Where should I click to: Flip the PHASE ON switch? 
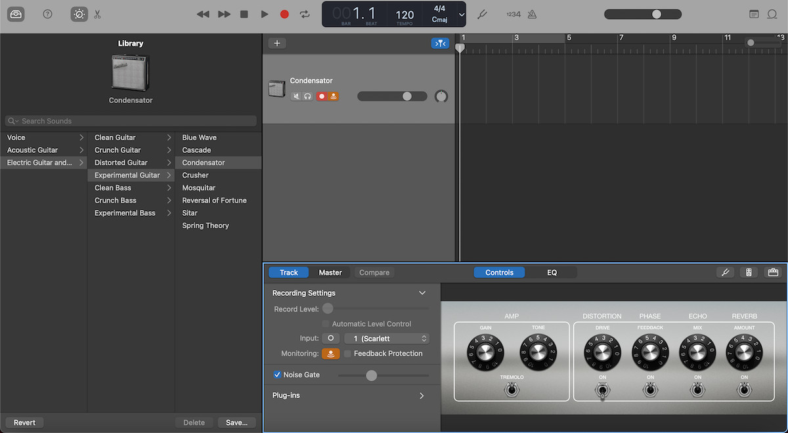pos(650,390)
